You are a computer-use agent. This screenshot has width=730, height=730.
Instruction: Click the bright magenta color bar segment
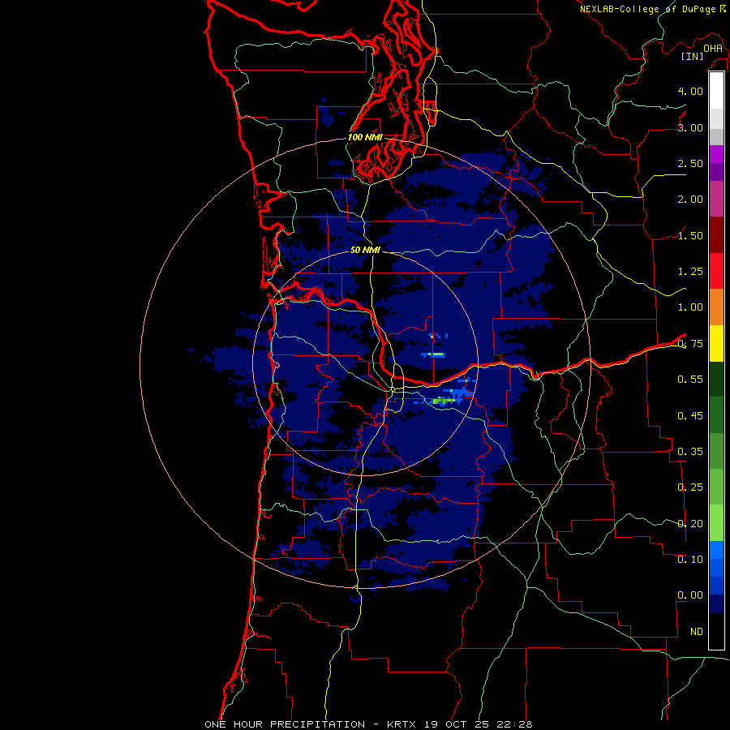[x=716, y=154]
